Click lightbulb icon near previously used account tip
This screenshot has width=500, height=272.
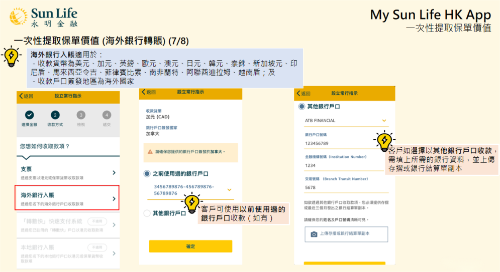(x=191, y=202)
